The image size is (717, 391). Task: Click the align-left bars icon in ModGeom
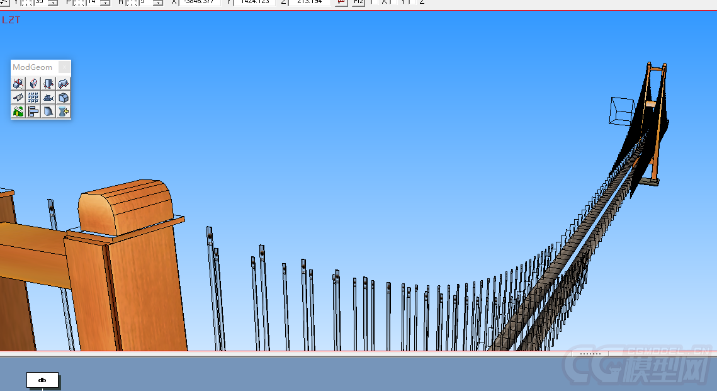[x=33, y=111]
